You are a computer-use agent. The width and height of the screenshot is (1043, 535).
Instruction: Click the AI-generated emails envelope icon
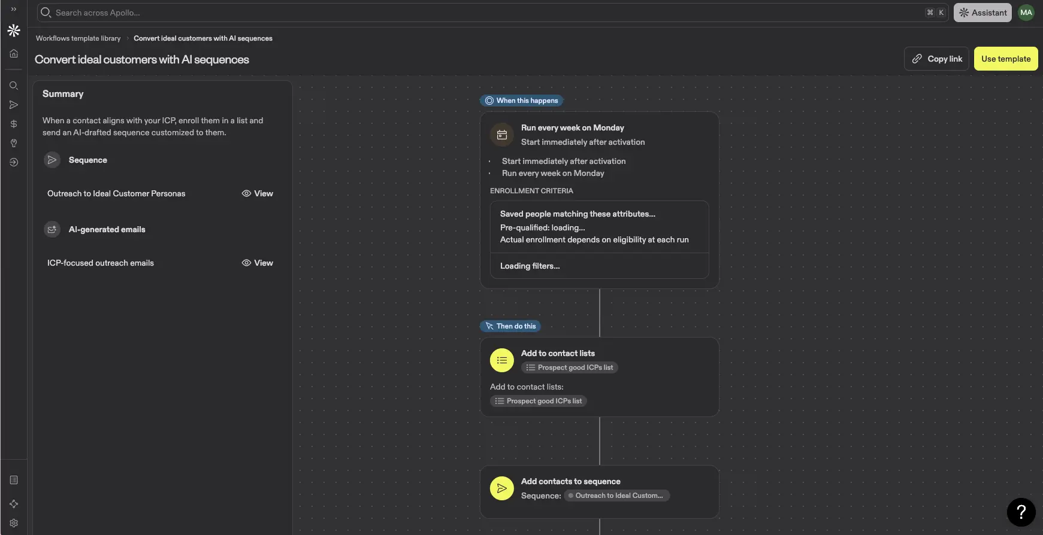click(52, 229)
